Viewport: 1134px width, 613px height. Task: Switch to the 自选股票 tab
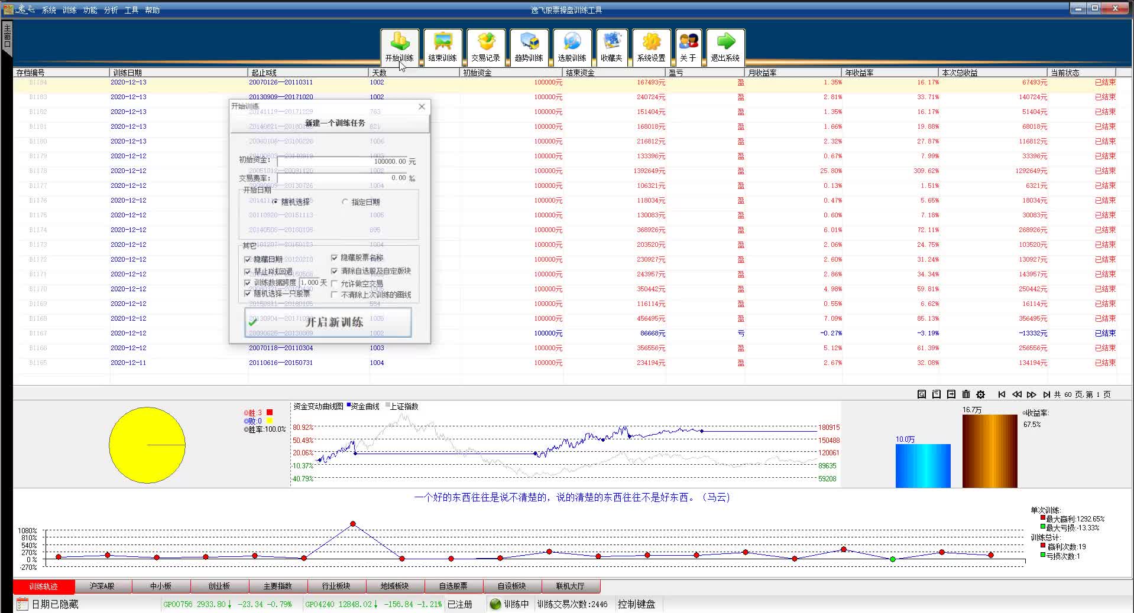point(453,586)
